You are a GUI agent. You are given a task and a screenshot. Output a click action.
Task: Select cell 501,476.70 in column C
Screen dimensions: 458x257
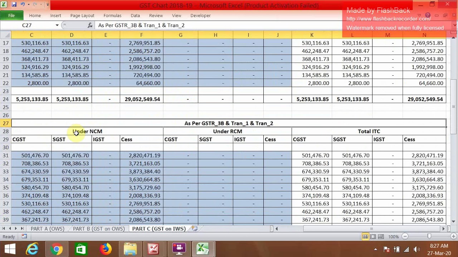(x=31, y=155)
